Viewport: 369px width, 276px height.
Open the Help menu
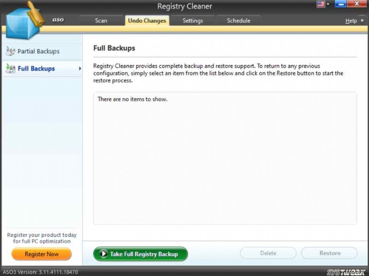point(351,21)
